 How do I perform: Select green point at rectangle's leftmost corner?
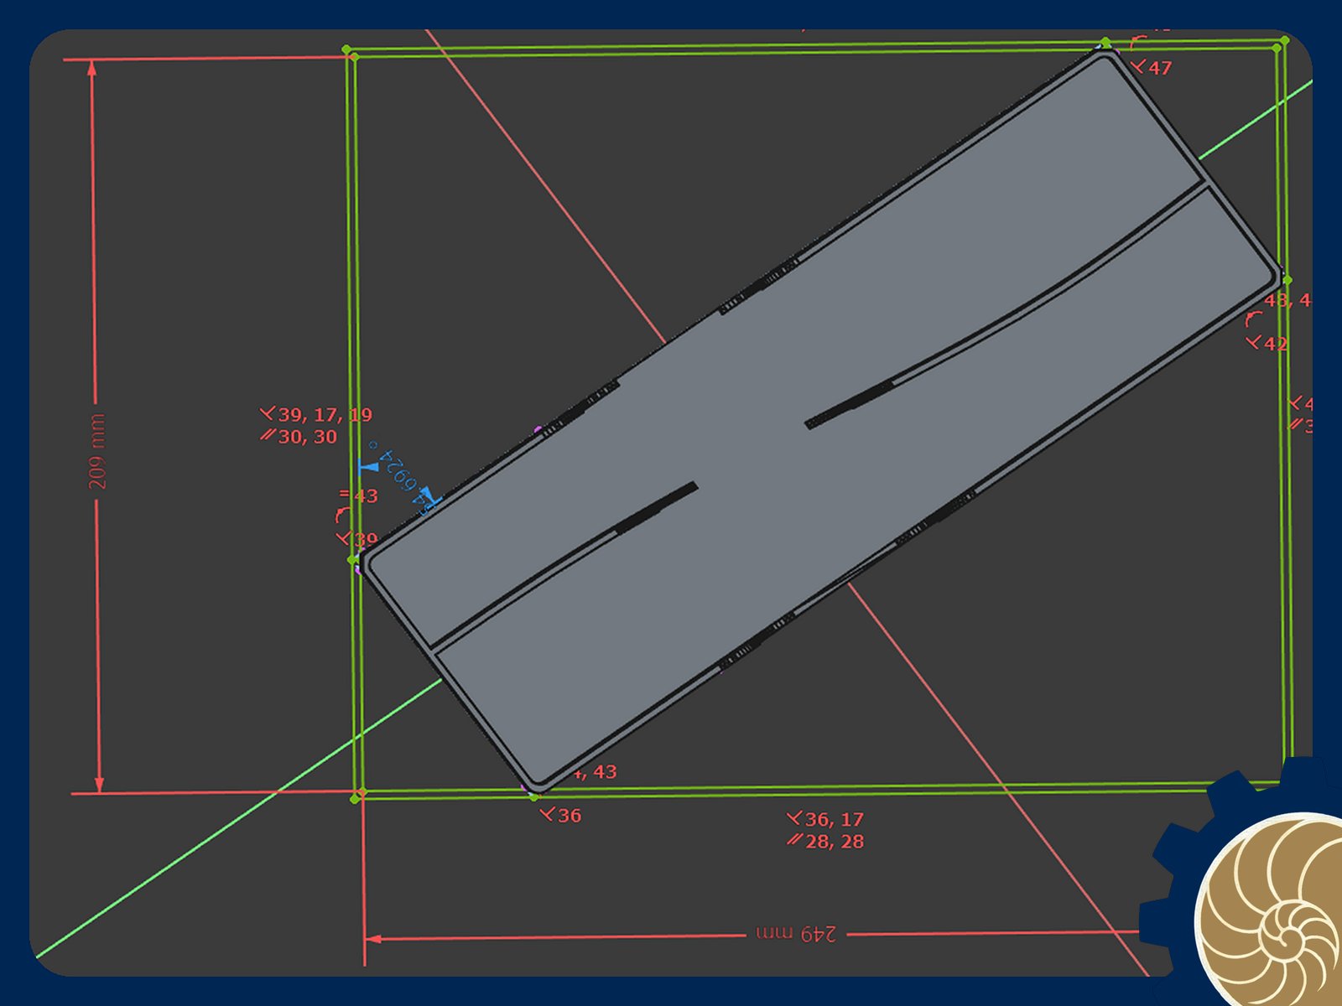353,559
